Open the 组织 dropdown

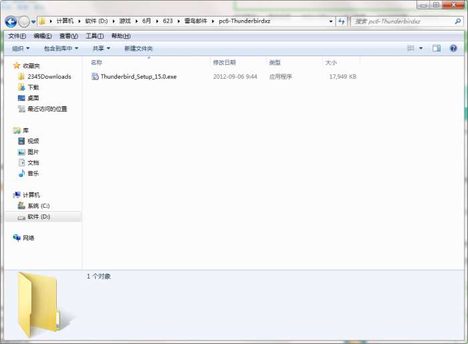click(x=21, y=48)
